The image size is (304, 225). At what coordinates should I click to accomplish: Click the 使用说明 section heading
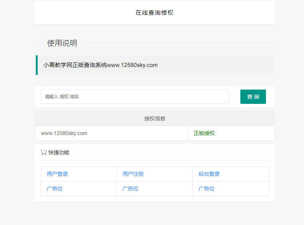(62, 43)
